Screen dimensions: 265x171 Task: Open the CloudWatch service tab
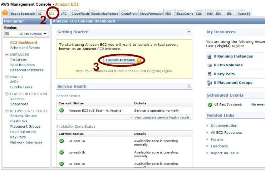(80, 14)
